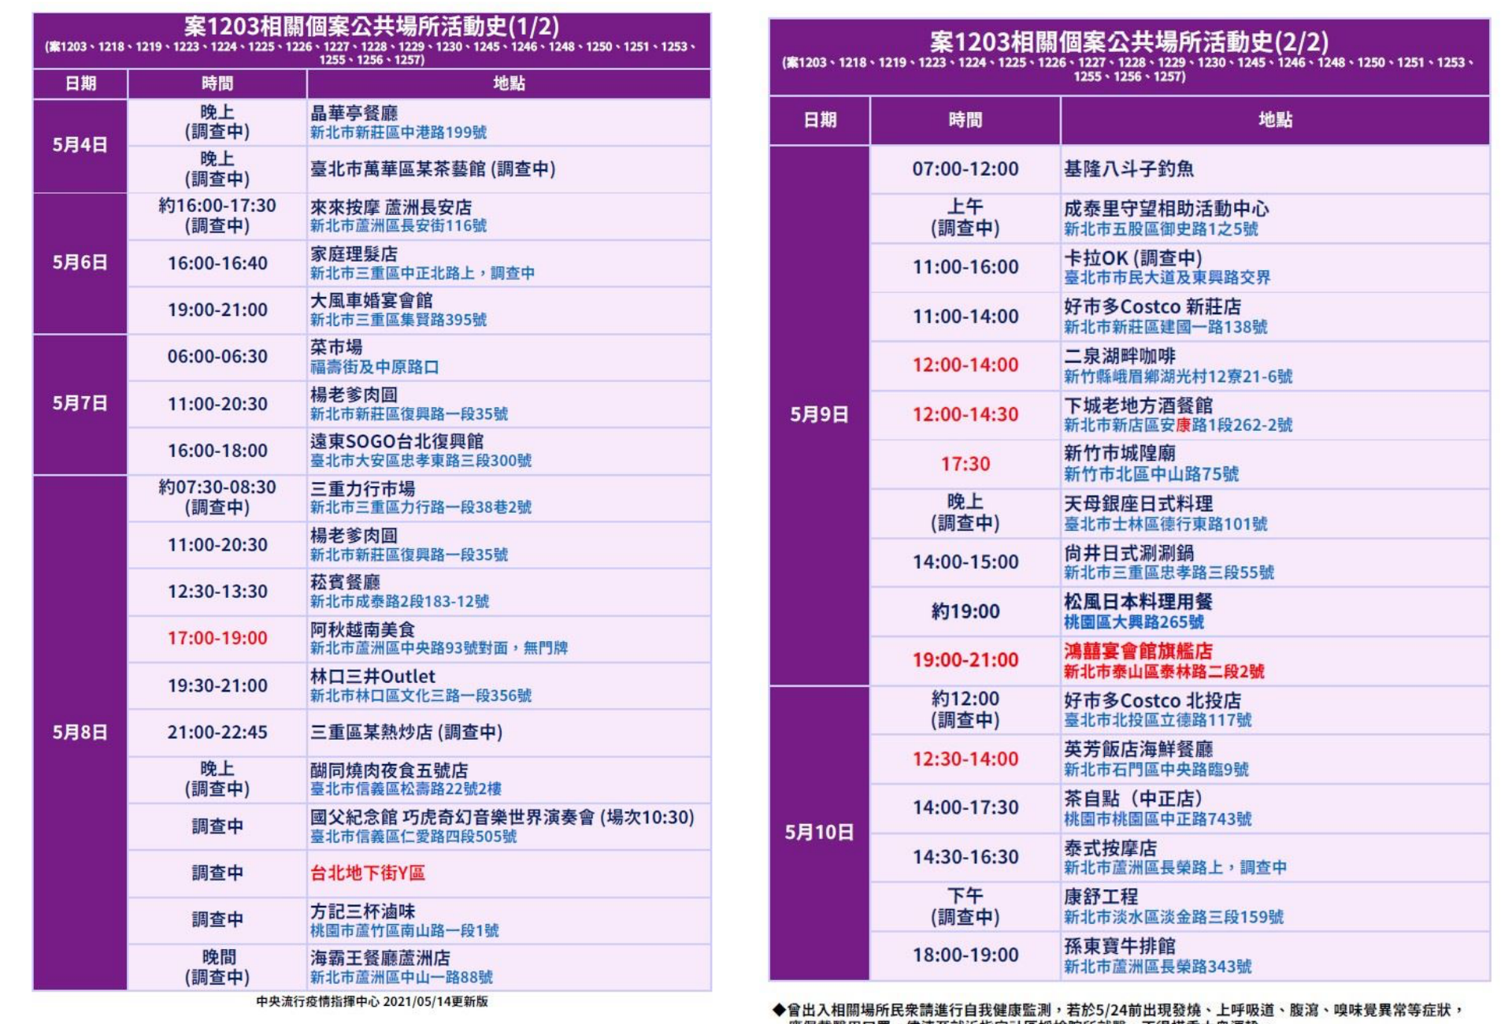
Task: Select 大風車婚宴會館 location
Action: tap(371, 300)
